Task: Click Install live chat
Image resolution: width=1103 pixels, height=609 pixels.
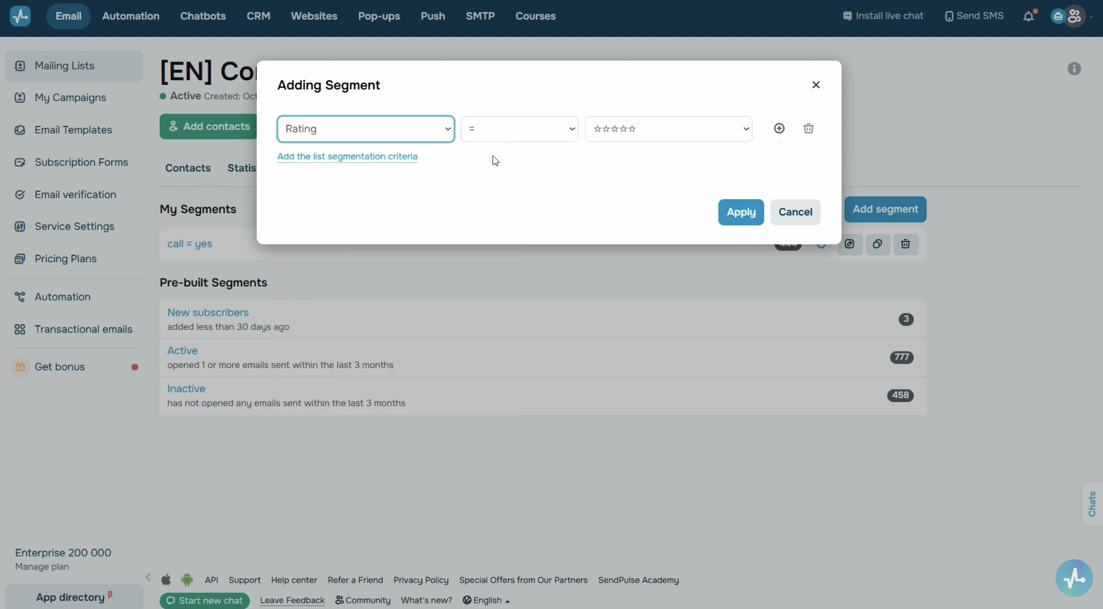Action: pos(883,16)
